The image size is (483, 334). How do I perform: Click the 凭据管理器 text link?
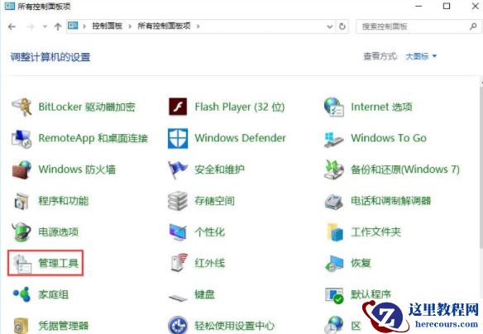[64, 326]
